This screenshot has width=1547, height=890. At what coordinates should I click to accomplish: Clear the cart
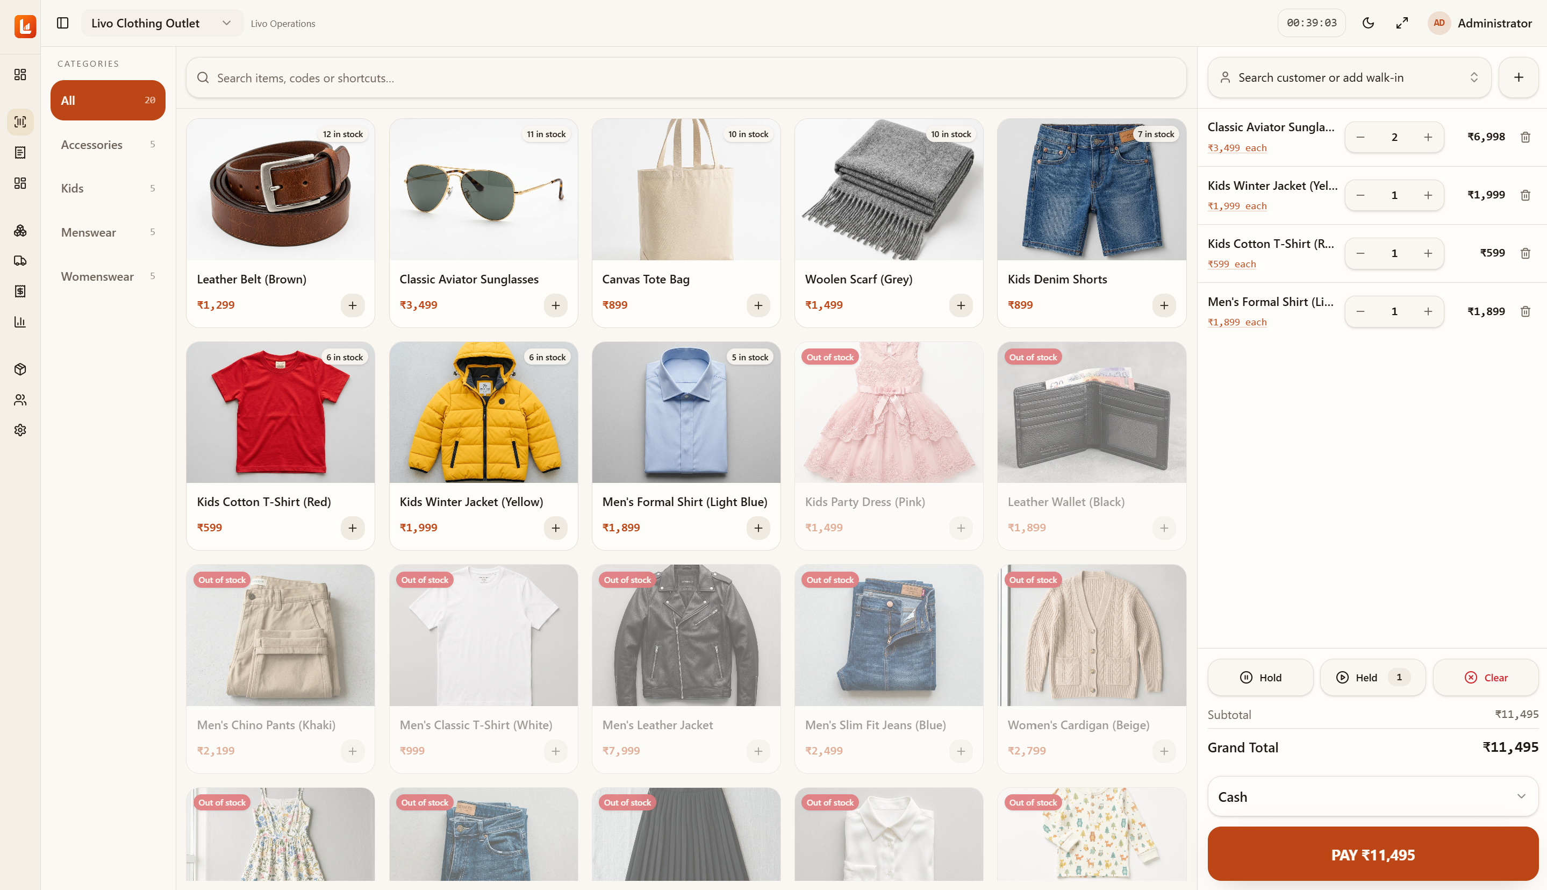pos(1485,677)
